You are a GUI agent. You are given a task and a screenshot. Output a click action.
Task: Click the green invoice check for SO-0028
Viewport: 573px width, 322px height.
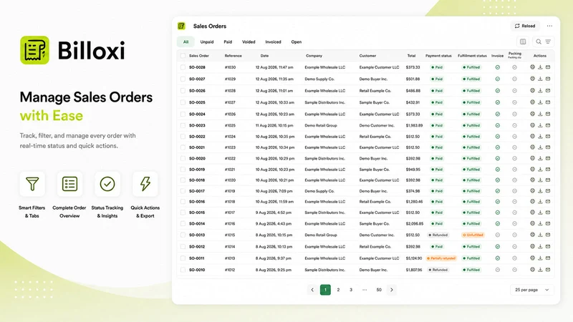[497, 67]
